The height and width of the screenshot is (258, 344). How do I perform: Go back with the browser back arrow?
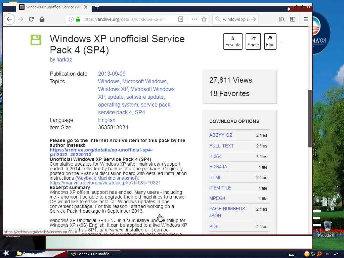9,19
